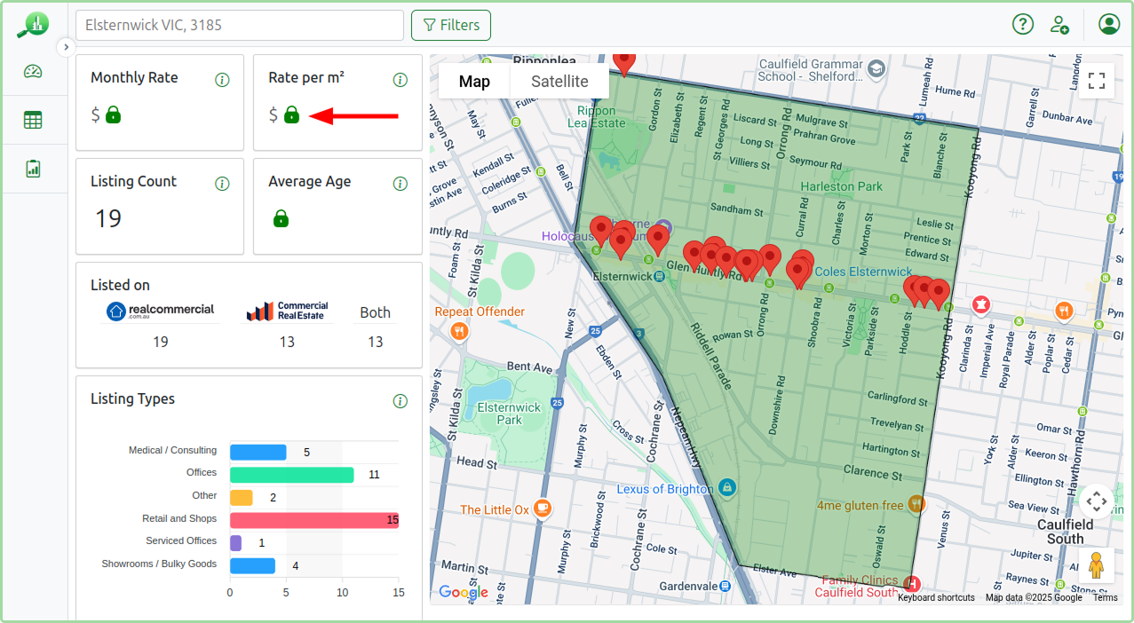This screenshot has width=1134, height=623.
Task: Expand the collapsed sidebar chevron
Action: click(x=66, y=46)
